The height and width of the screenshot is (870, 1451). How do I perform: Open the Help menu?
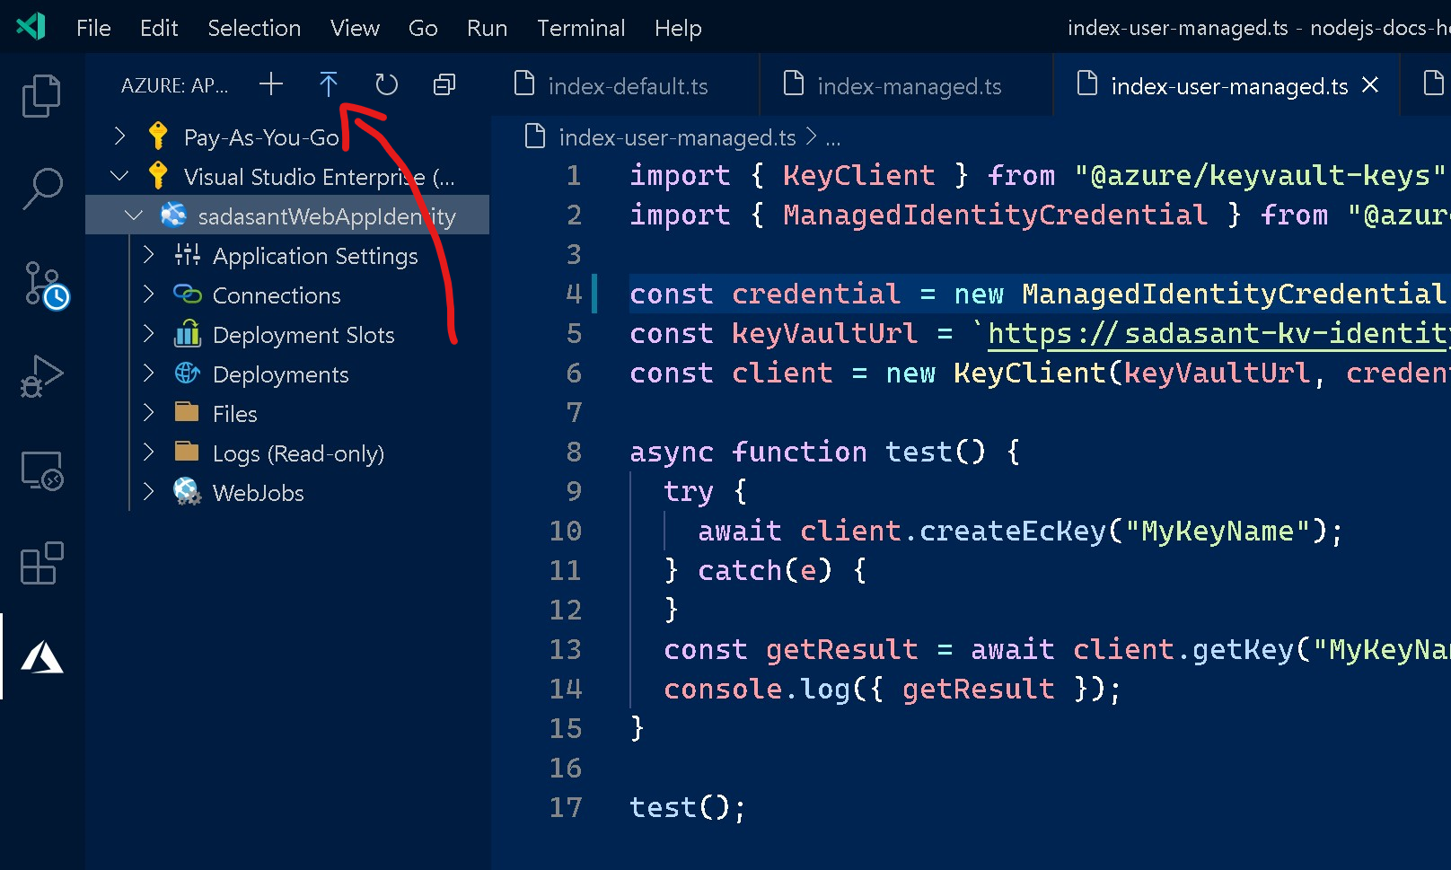(678, 28)
